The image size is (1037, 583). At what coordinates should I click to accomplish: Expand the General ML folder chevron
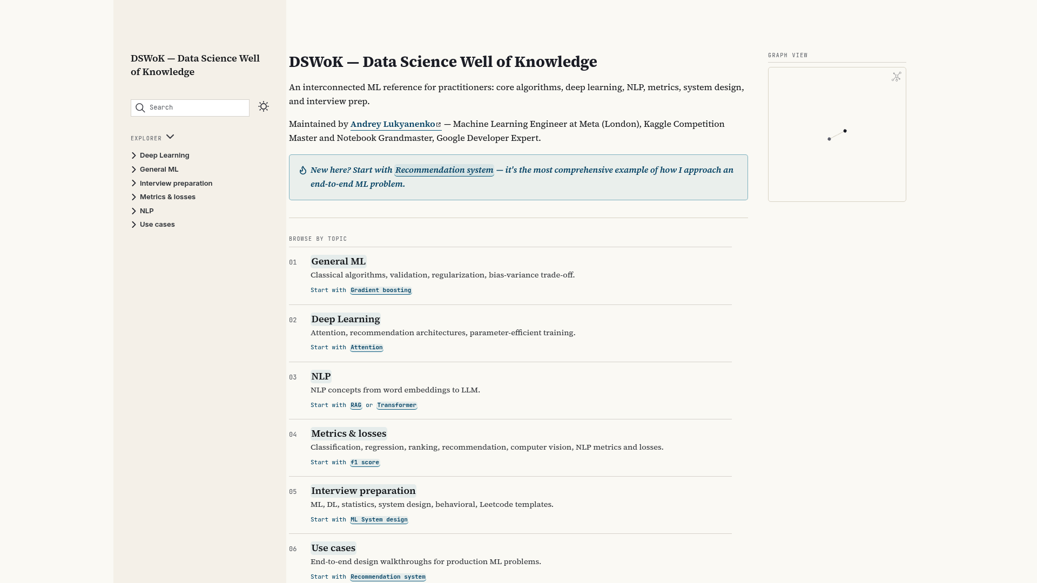134,170
